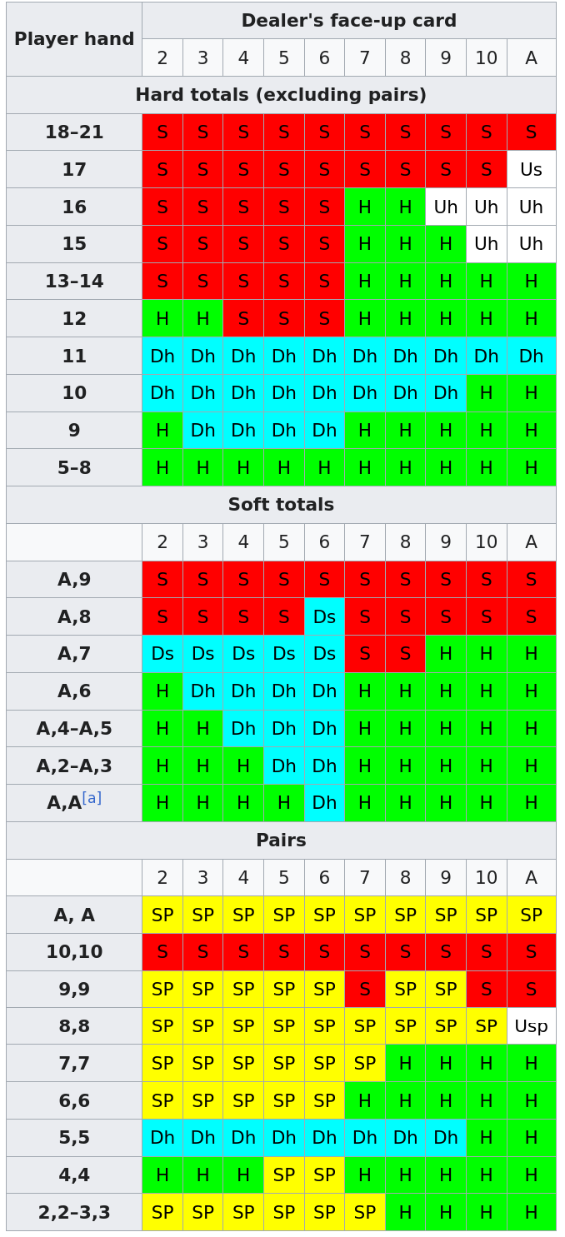Click the footnote [a] link beside A,A
Viewport: 565px width, 1237px height.
click(x=92, y=798)
